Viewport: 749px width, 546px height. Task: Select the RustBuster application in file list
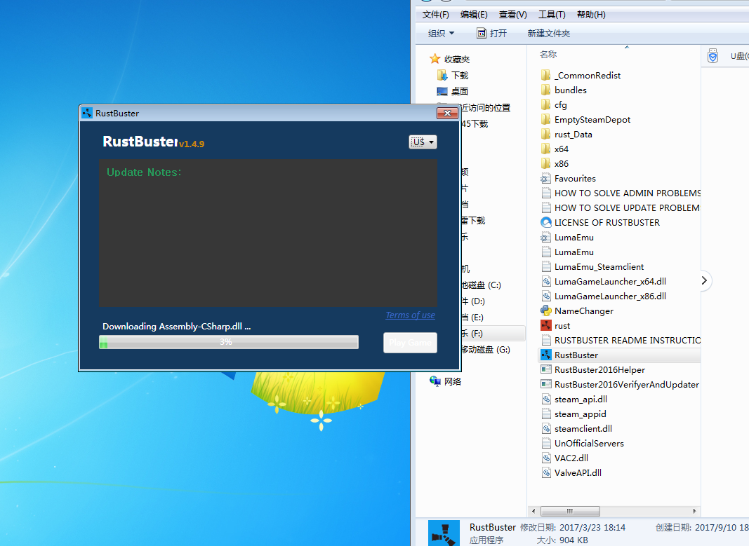[x=576, y=355]
